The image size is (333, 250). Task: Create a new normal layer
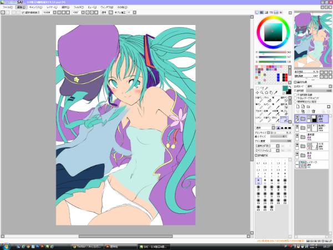click(297, 107)
